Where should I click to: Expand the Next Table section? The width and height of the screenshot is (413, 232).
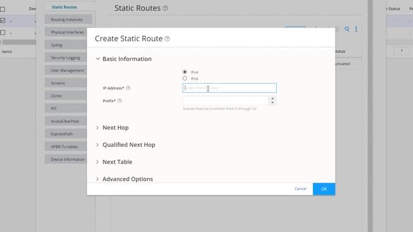tap(97, 162)
